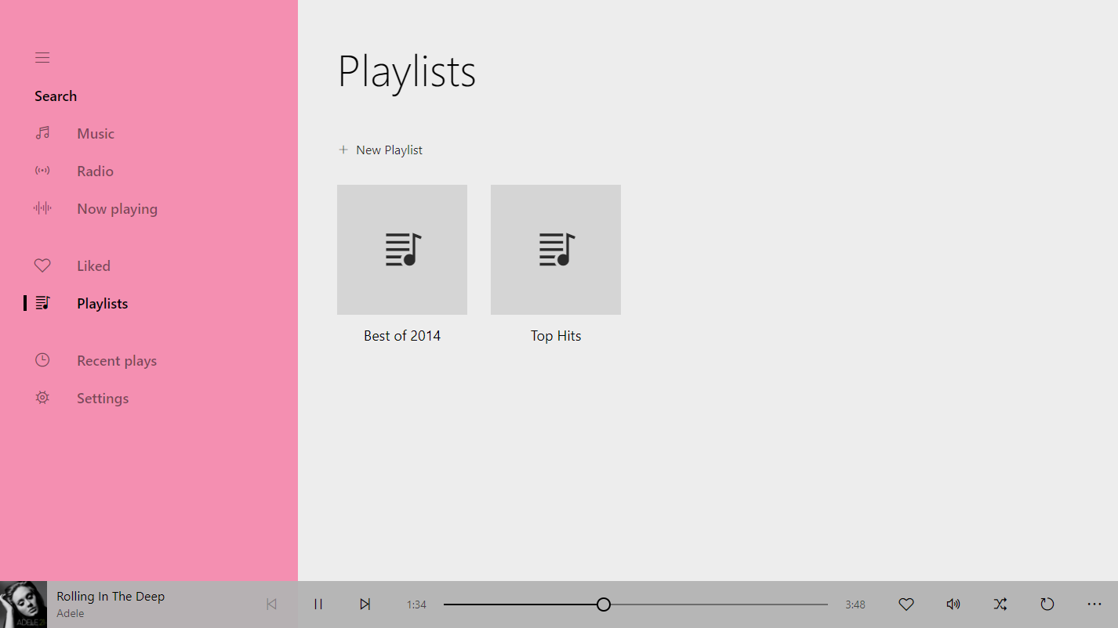The width and height of the screenshot is (1118, 628).
Task: View the Liked songs section
Action: [93, 265]
